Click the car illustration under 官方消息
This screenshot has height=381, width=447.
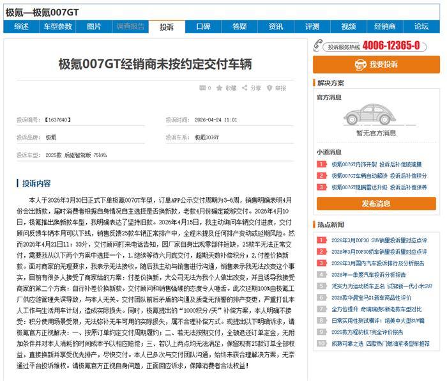point(370,114)
